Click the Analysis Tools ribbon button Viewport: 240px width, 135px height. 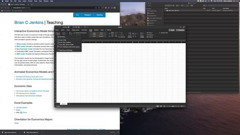pyautogui.click(x=163, y=33)
